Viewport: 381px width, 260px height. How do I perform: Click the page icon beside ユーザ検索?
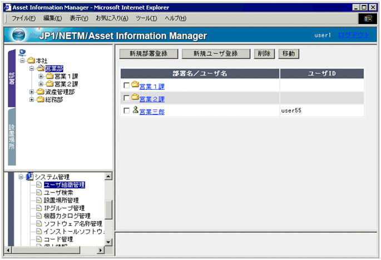pos(39,192)
